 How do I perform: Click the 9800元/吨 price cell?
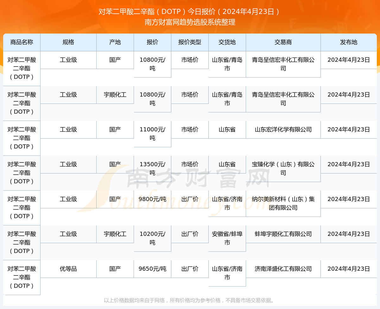[x=152, y=199]
